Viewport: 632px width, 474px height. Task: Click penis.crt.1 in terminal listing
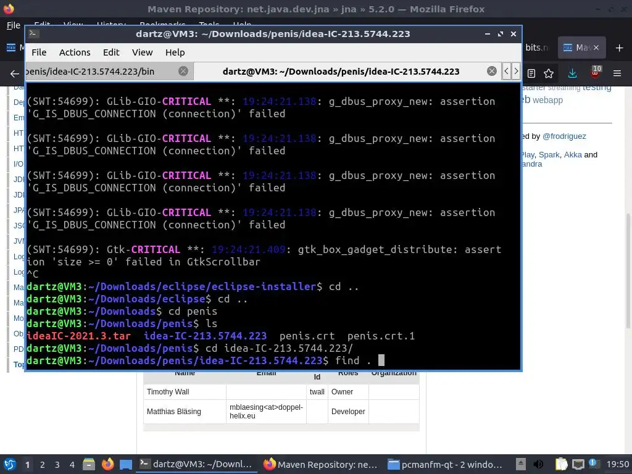(x=381, y=336)
